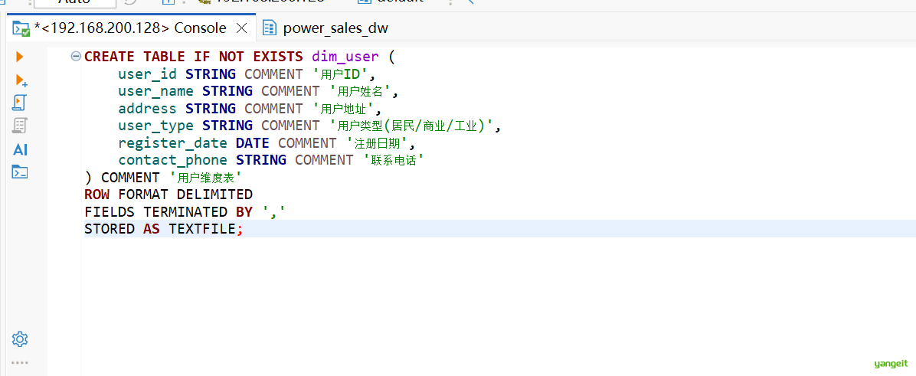Collapse the CREATE TABLE code block
916x376 pixels.
[x=75, y=57]
